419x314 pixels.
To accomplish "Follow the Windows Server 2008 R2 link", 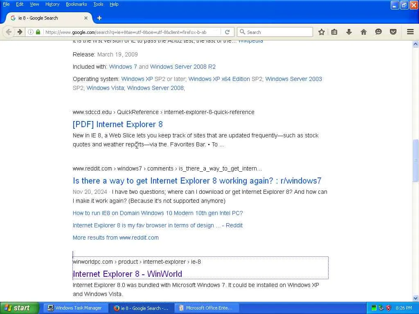I will [183, 67].
